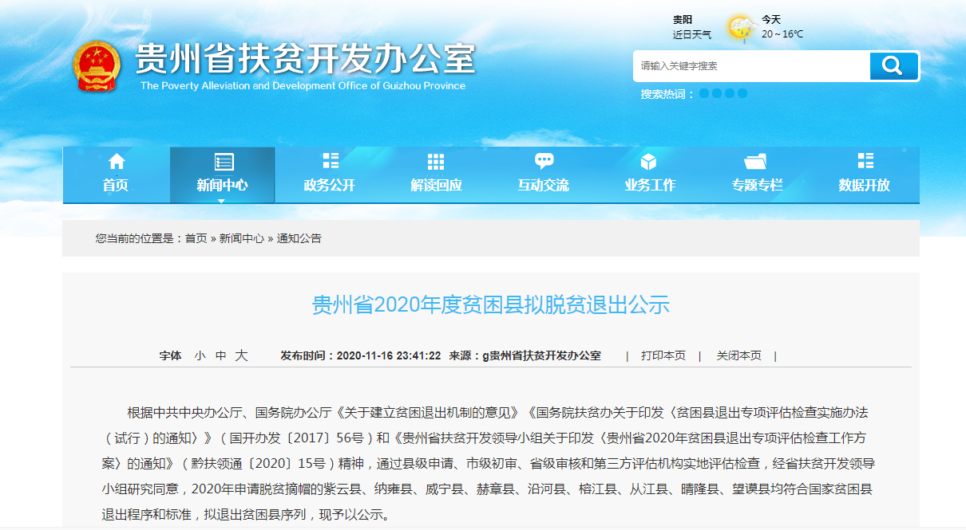
Task: Set font size to 小
Action: [200, 356]
